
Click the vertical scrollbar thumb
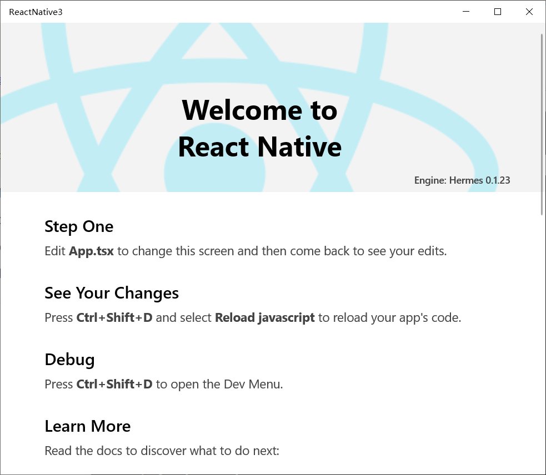[542, 125]
